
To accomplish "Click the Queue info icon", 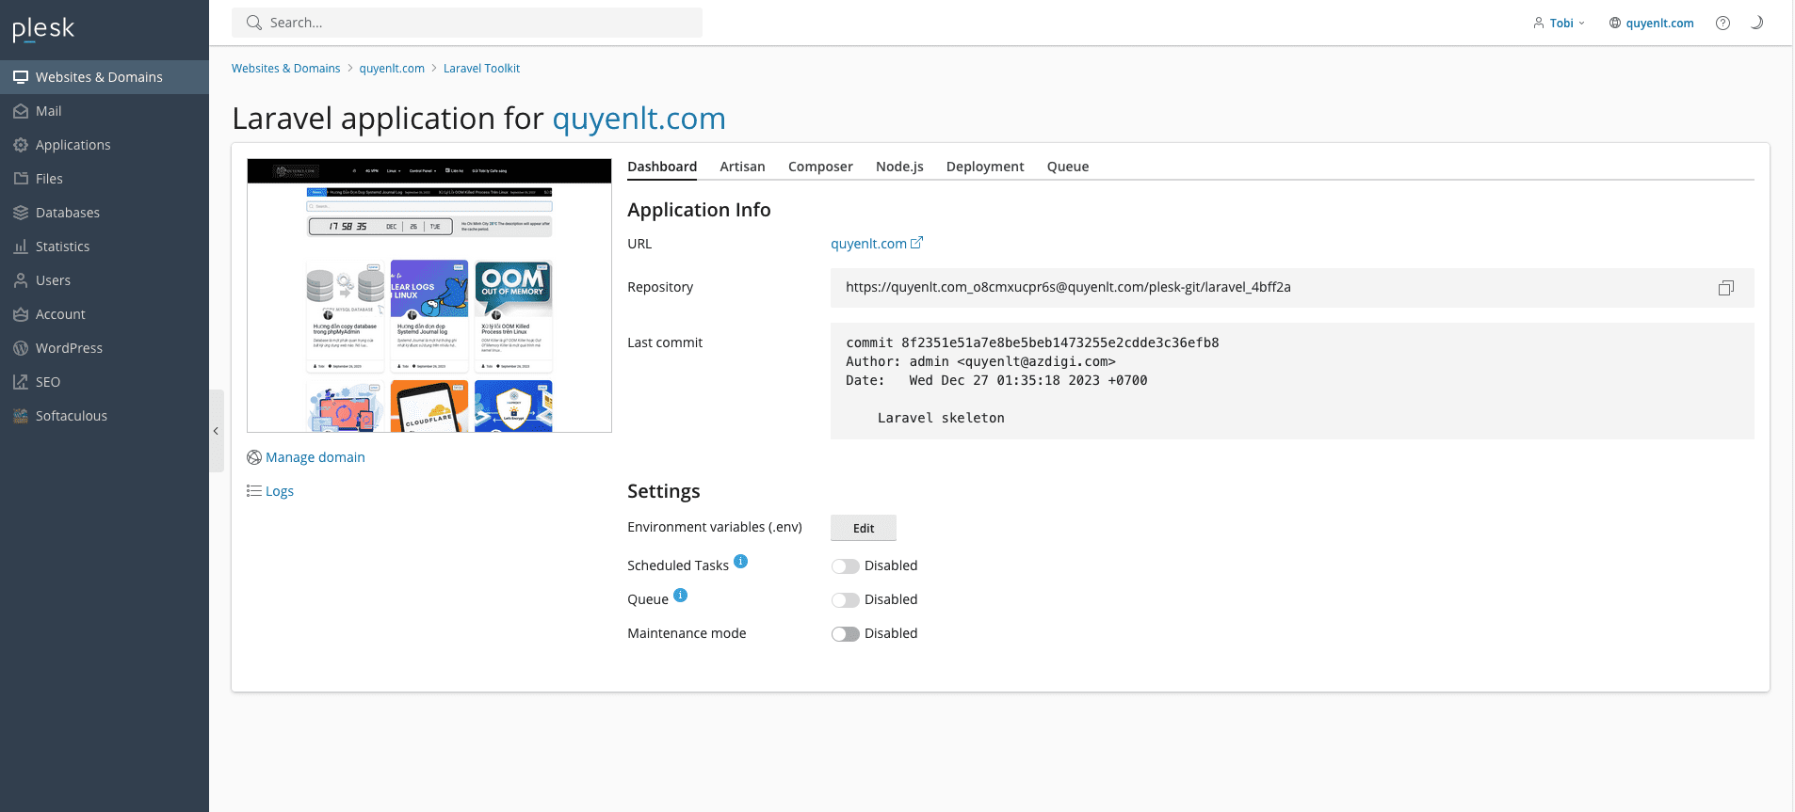I will coord(680,596).
